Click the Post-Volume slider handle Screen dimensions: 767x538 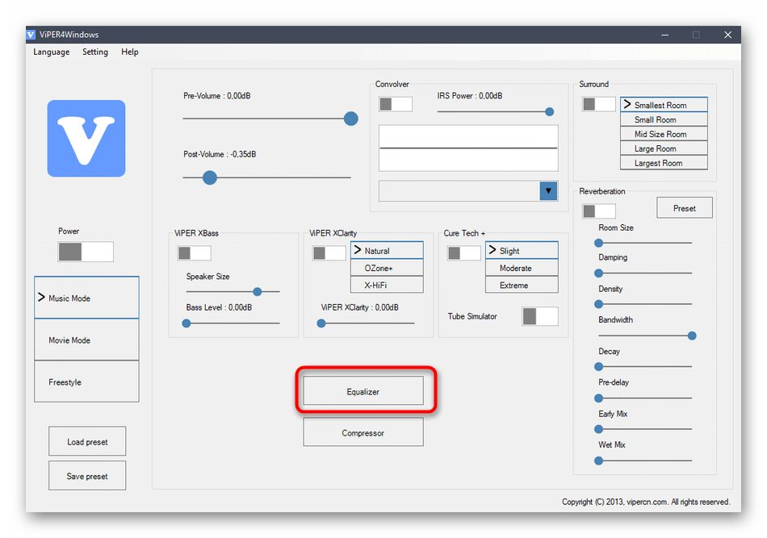point(210,177)
